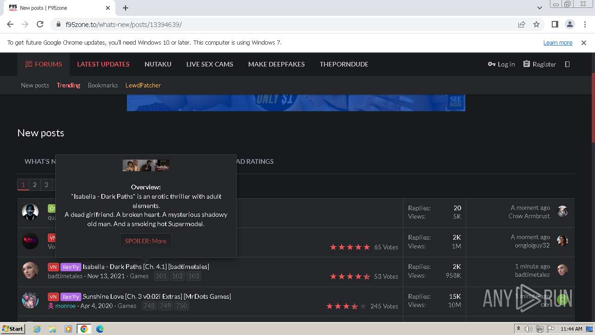The image size is (595, 335).
Task: Select the New posts sub-nav link
Action: coord(35,85)
